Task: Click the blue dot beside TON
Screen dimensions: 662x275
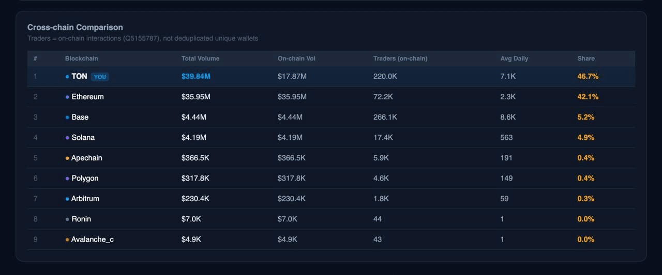Action: pos(67,76)
